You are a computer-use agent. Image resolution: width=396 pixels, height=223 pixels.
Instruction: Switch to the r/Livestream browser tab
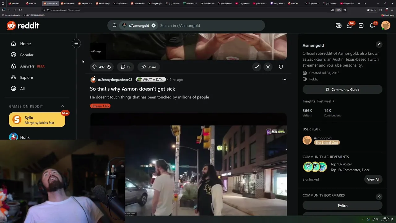click(x=67, y=3)
